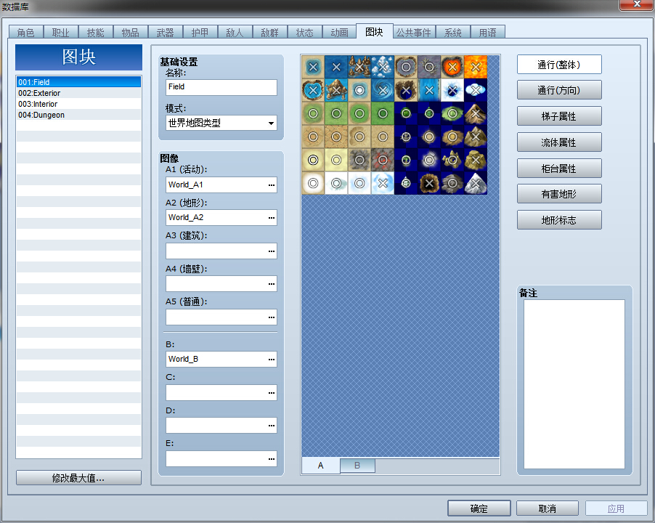655x523 pixels.
Task: Select the pale sand tile with black circle
Action: 313,160
